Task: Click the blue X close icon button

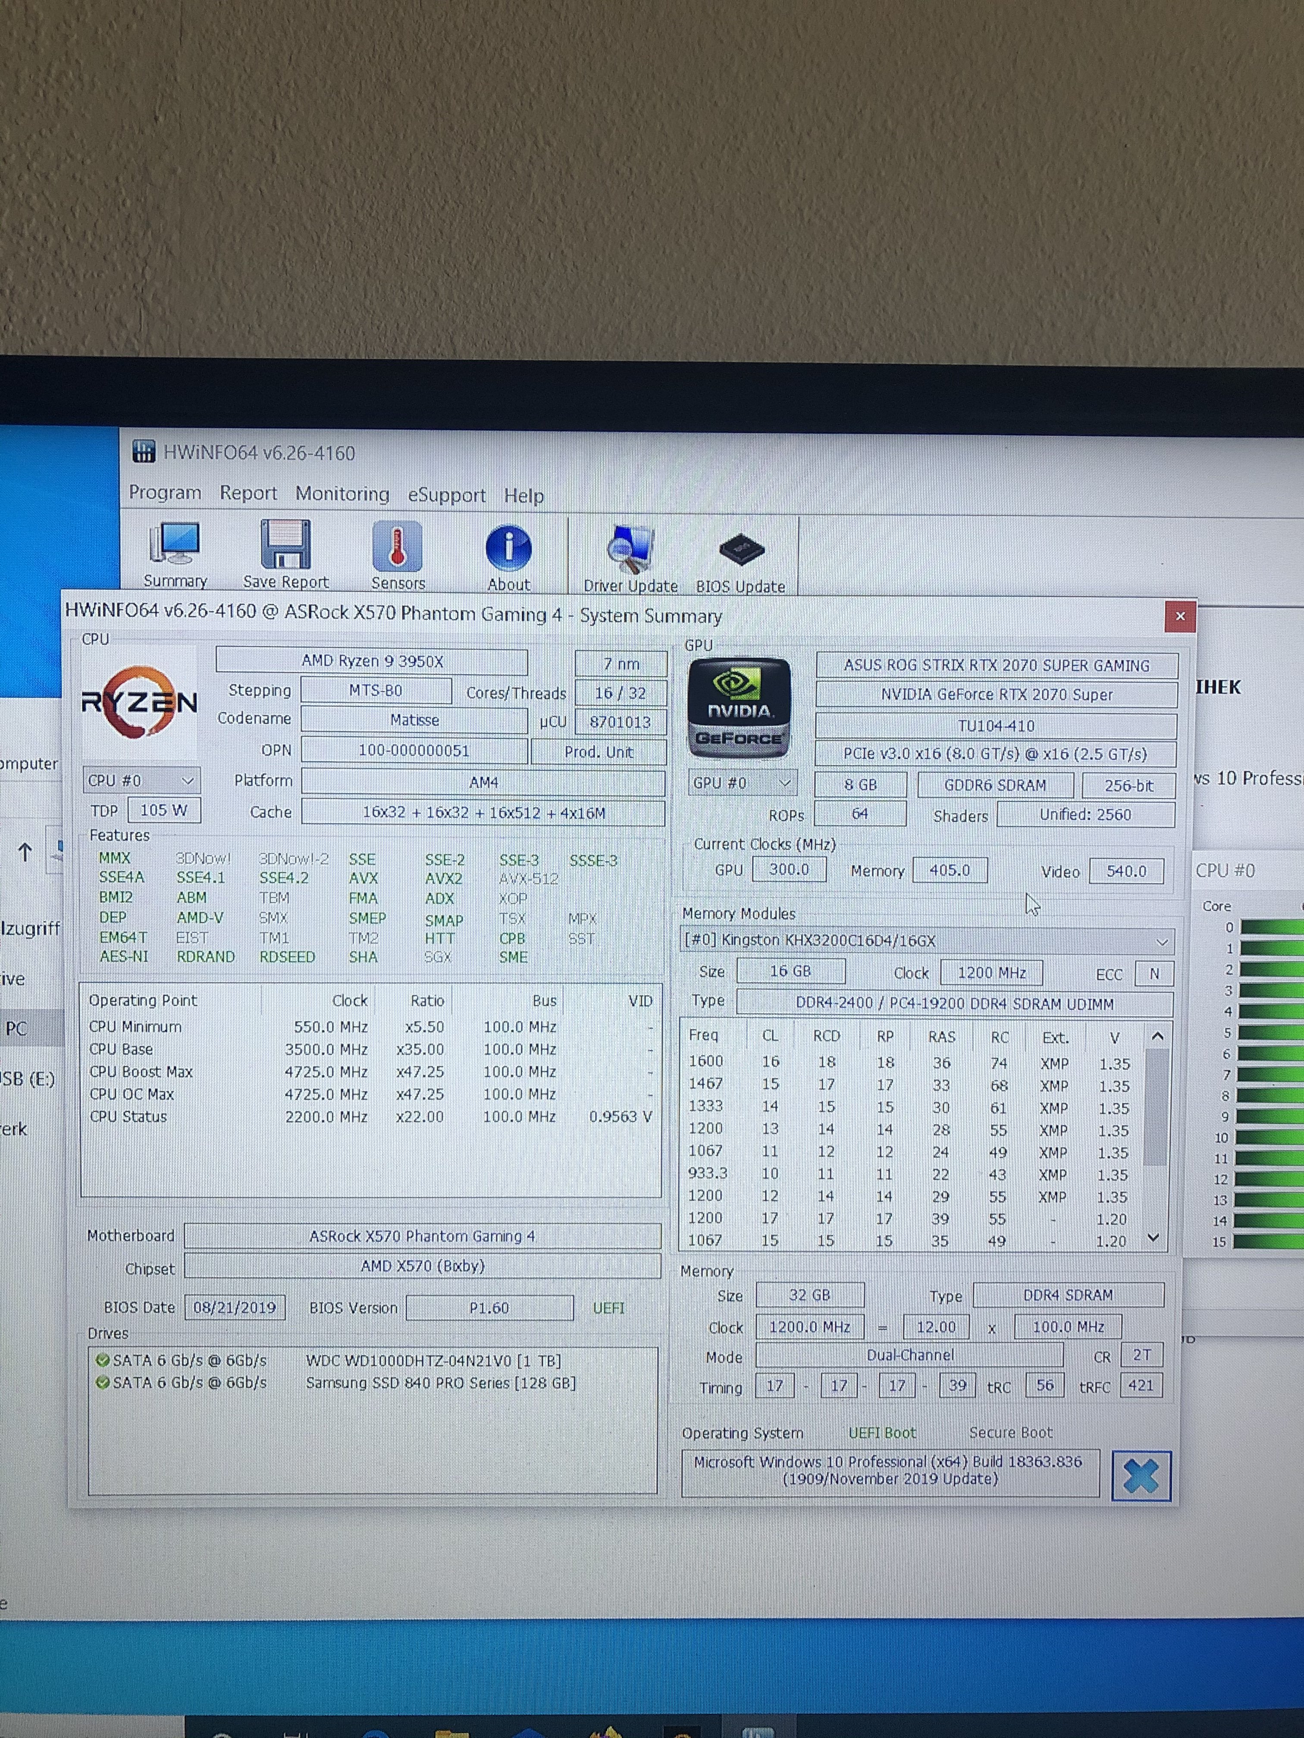Action: pos(1141,1475)
